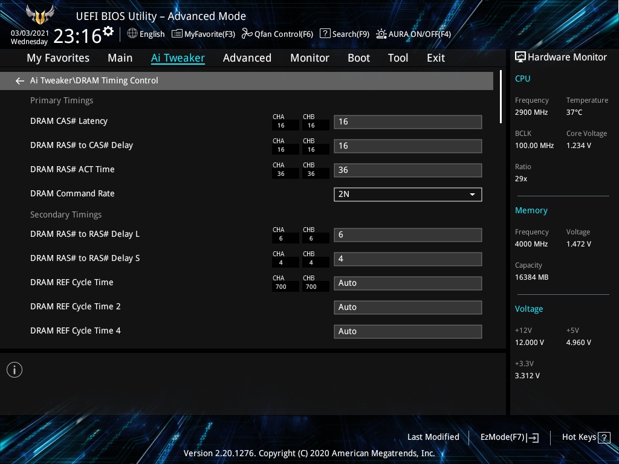The width and height of the screenshot is (619, 464).
Task: Click the info circle icon in help area
Action: (x=15, y=370)
